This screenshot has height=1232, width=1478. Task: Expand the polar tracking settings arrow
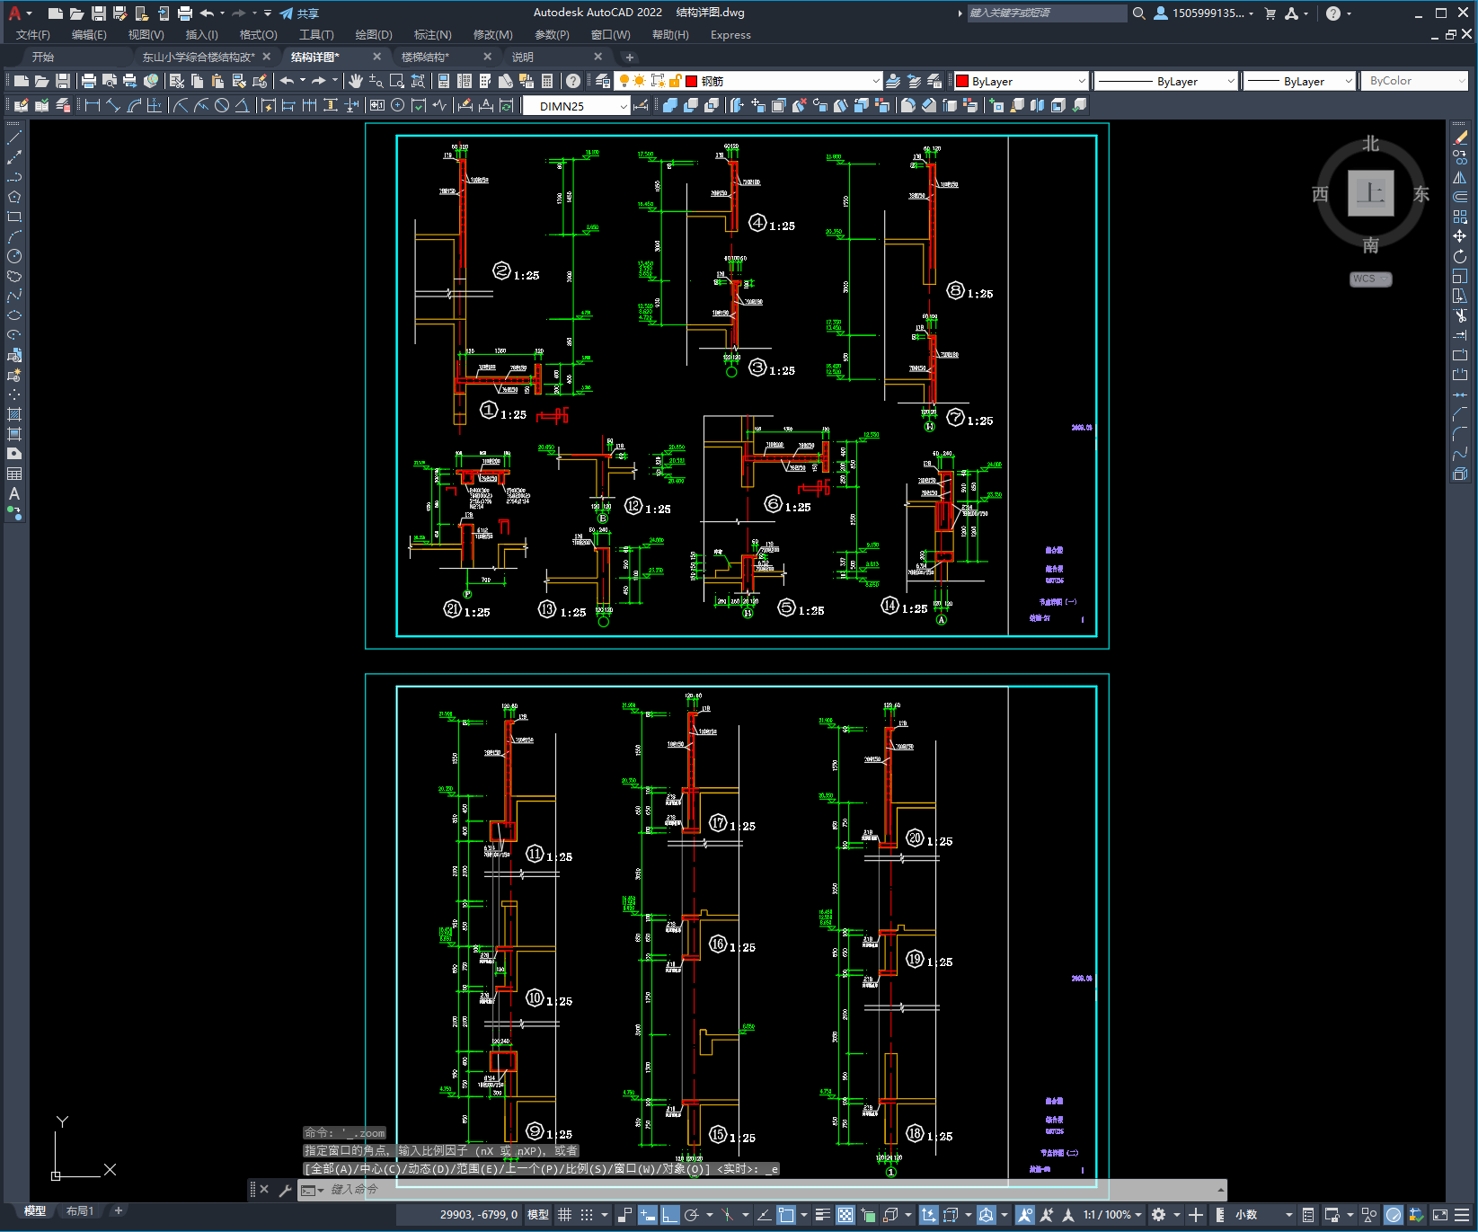pyautogui.click(x=710, y=1215)
